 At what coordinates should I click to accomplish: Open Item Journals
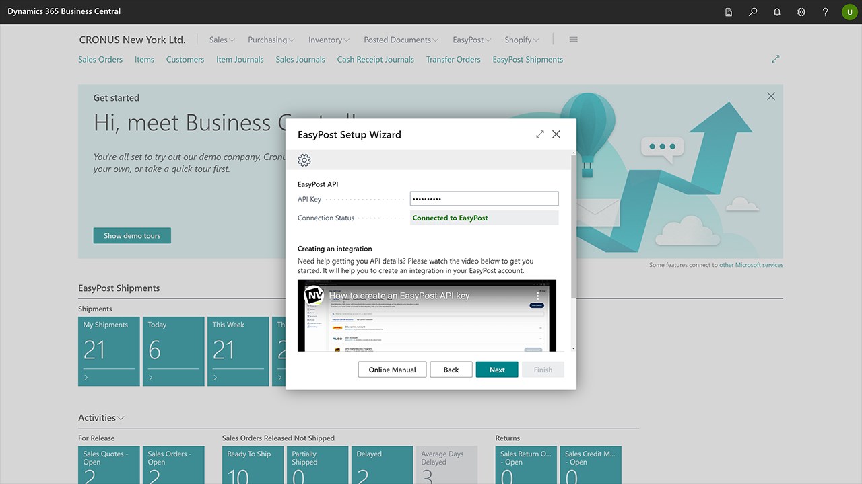[x=240, y=59]
